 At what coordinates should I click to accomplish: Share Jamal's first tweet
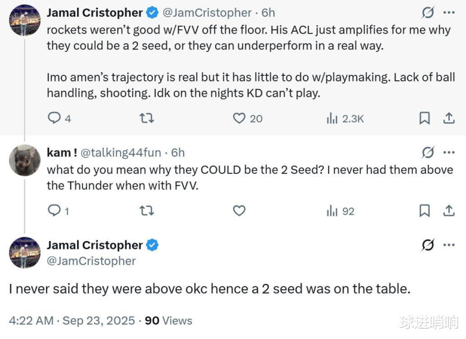[449, 118]
